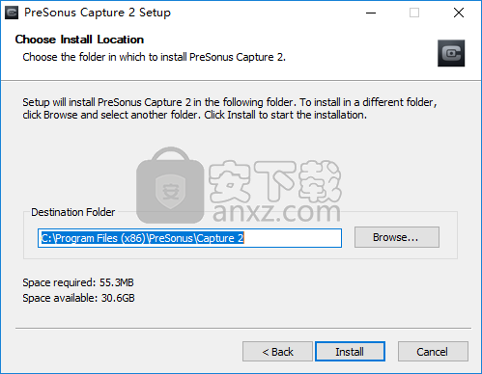Minimize the PreSonus Capture 2 Setup window

coord(371,13)
